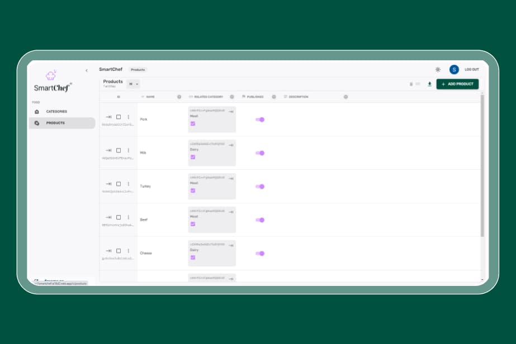Click the Log Out button
The height and width of the screenshot is (344, 516).
click(x=472, y=70)
